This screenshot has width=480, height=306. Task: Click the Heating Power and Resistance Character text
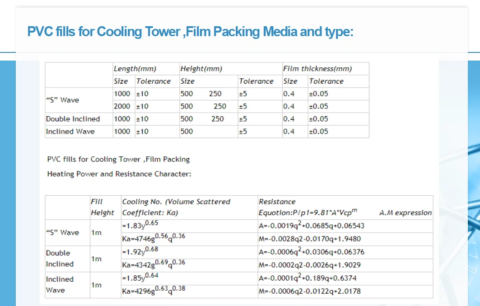point(119,174)
